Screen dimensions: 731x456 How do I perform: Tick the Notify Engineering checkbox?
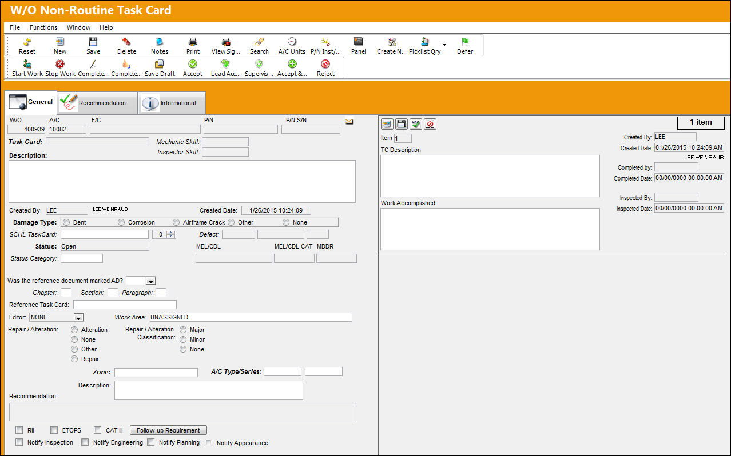click(85, 442)
